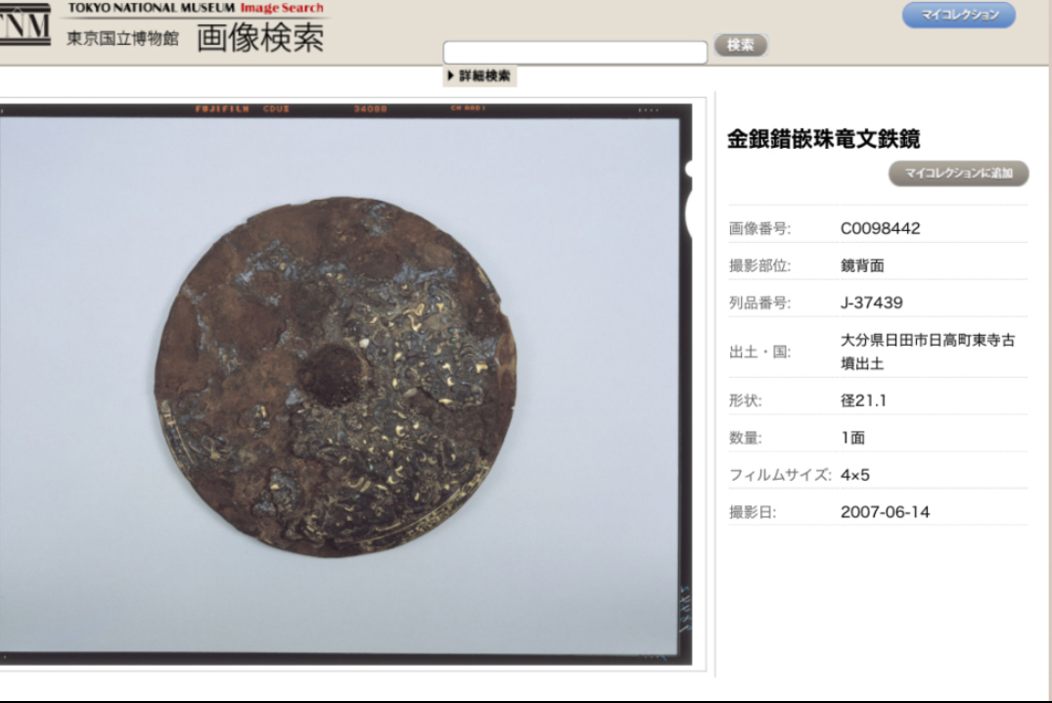Click the 東京国立博物館 text in header
Screen dimensions: 1052x703
(x=123, y=39)
